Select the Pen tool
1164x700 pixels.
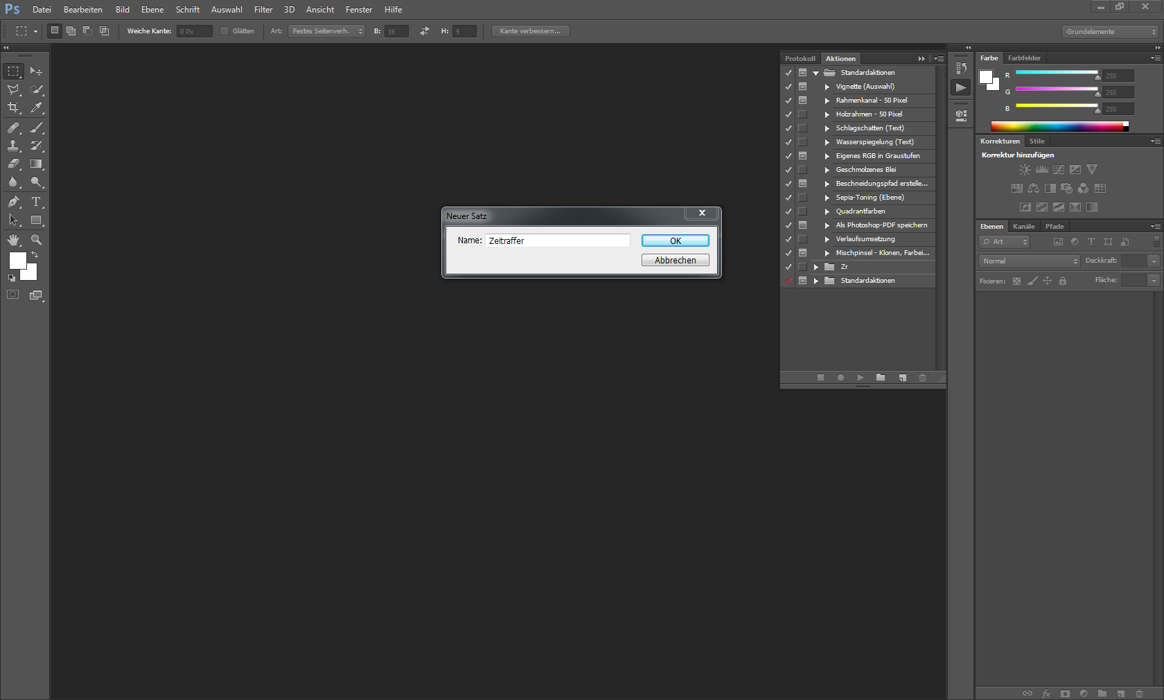(13, 202)
